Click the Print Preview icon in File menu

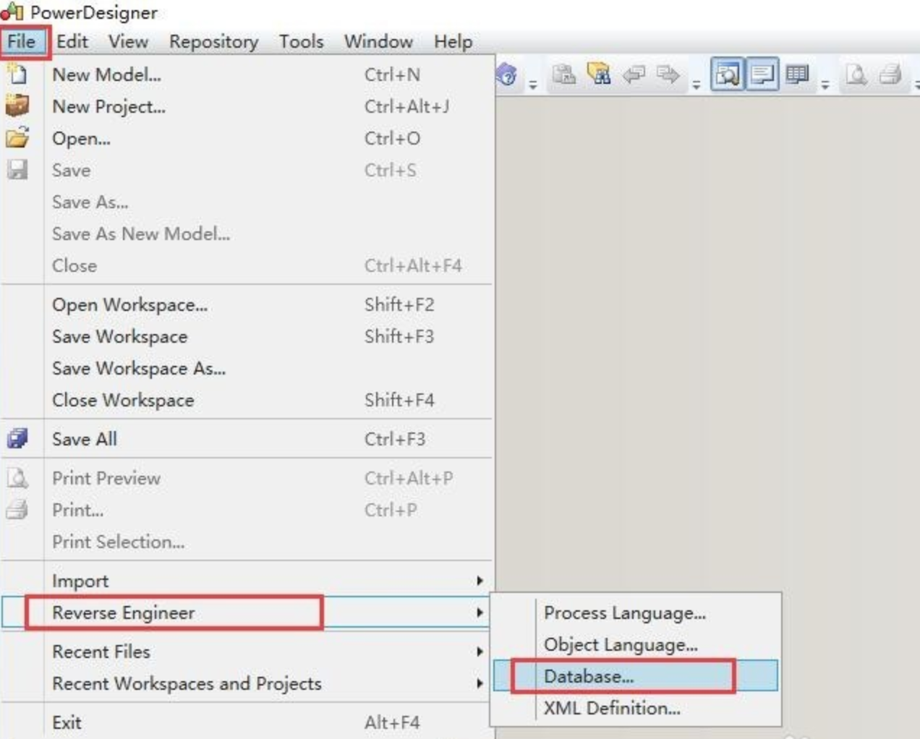pyautogui.click(x=17, y=477)
